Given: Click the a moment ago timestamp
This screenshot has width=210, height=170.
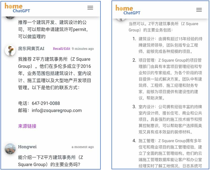Looking at the screenshot, I should coord(83,147).
